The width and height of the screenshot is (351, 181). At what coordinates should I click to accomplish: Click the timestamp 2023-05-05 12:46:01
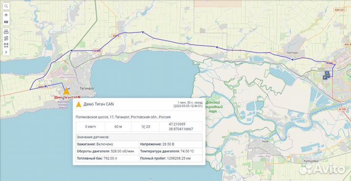(x=188, y=106)
